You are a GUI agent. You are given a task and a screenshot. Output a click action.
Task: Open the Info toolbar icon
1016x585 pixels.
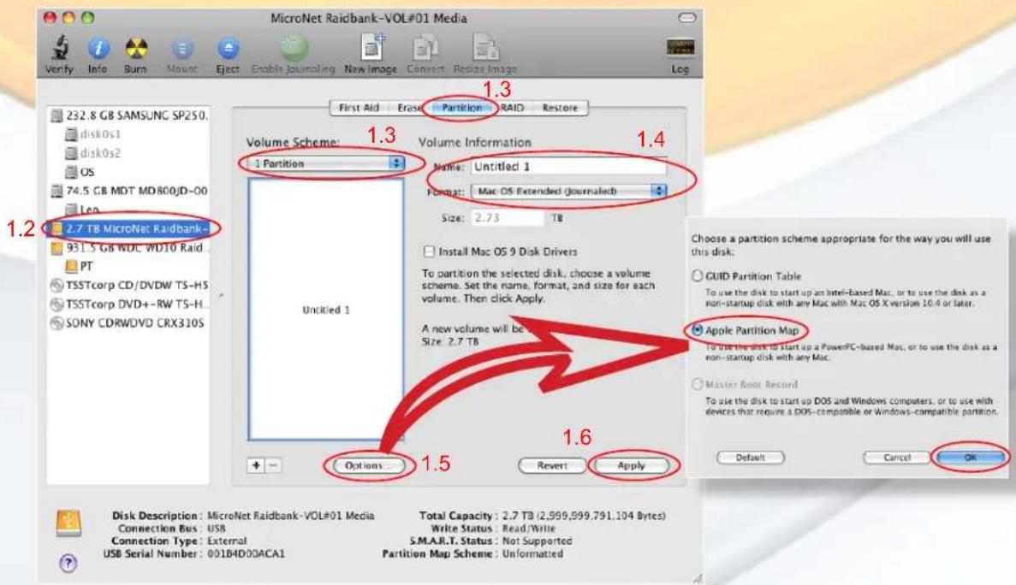(x=98, y=48)
